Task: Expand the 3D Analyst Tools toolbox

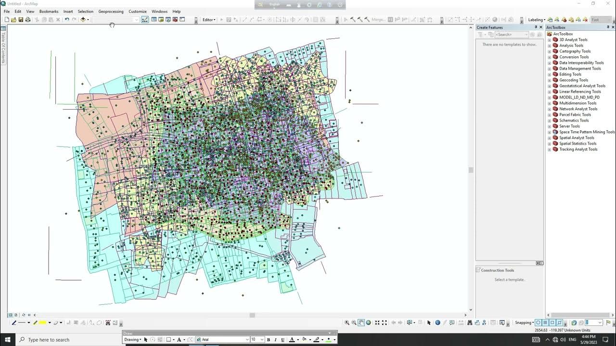Action: [550, 40]
